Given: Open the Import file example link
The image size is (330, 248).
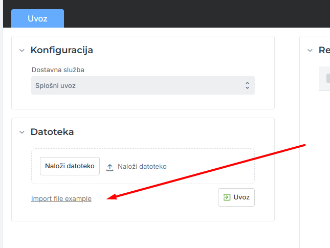Looking at the screenshot, I should [x=61, y=198].
